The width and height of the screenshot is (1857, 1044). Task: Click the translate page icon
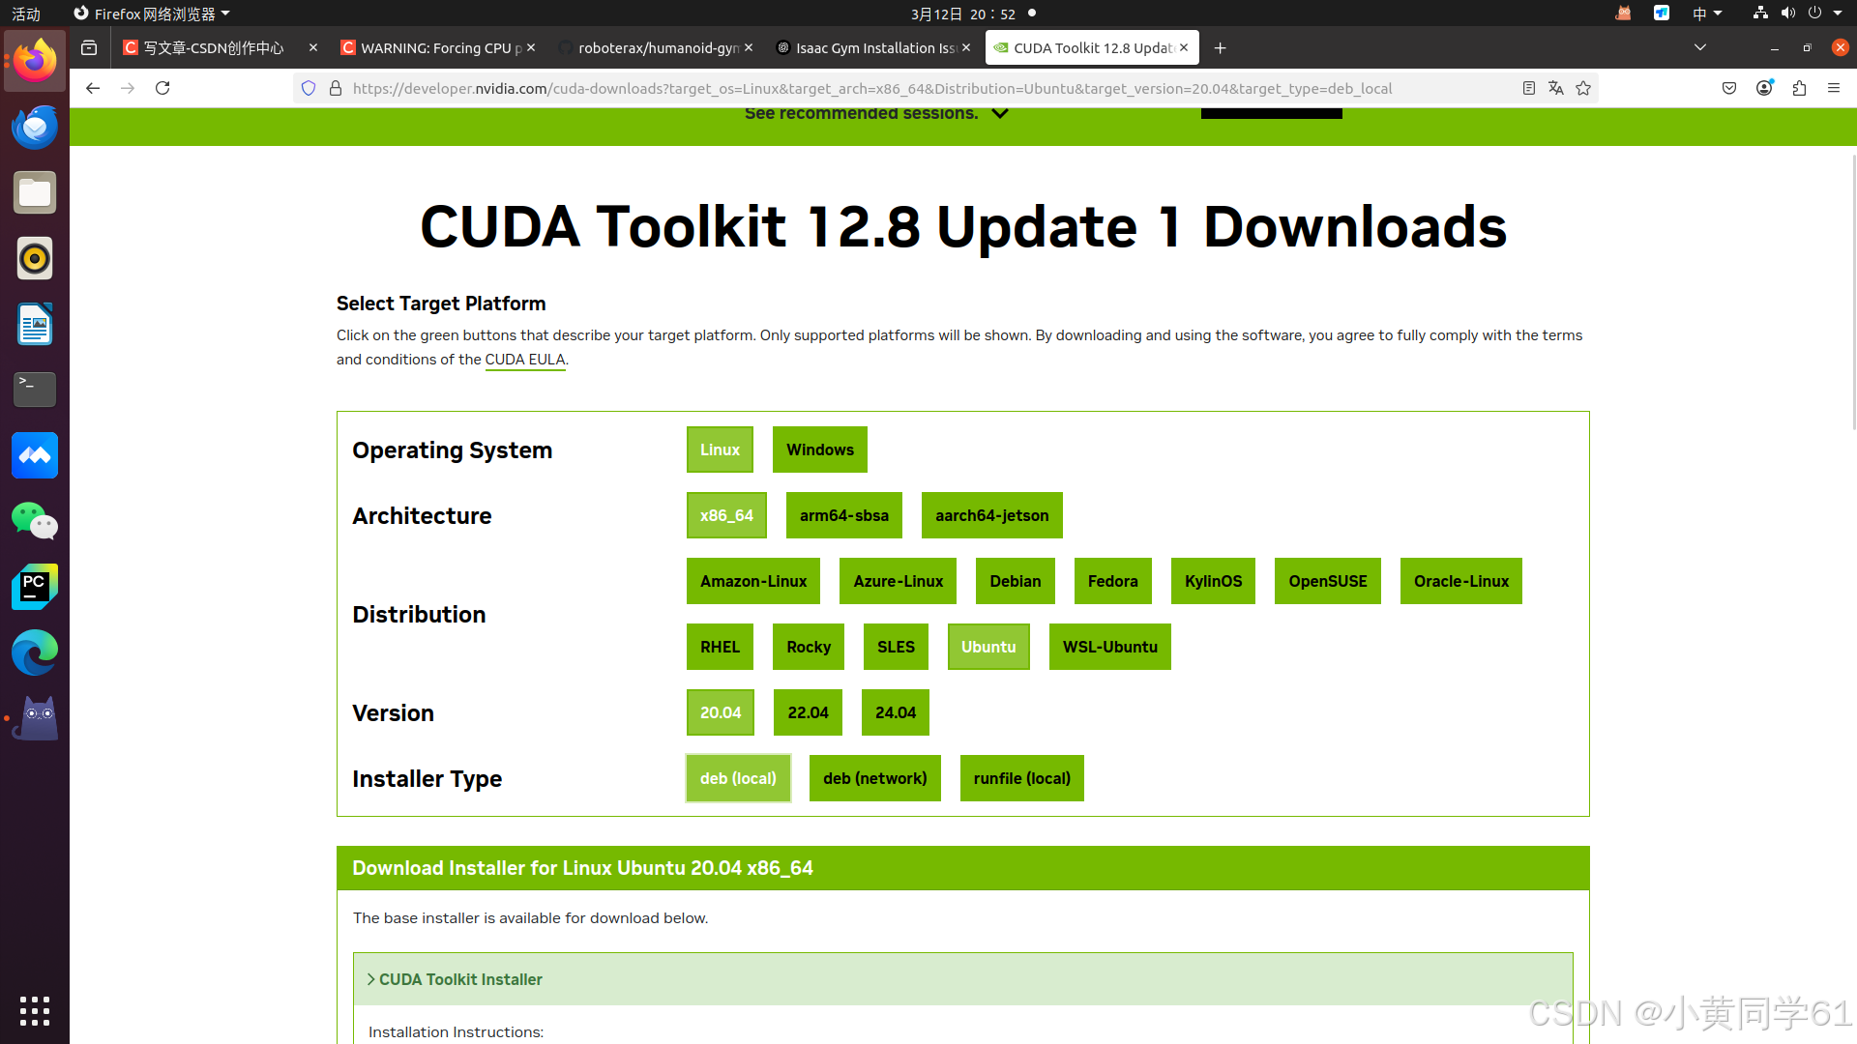(1556, 88)
